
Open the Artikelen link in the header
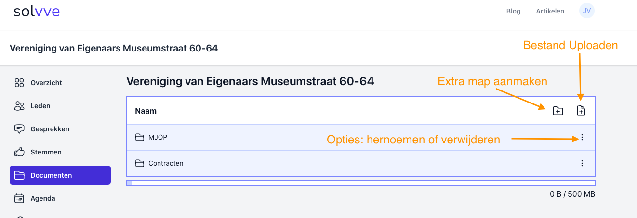pos(550,11)
